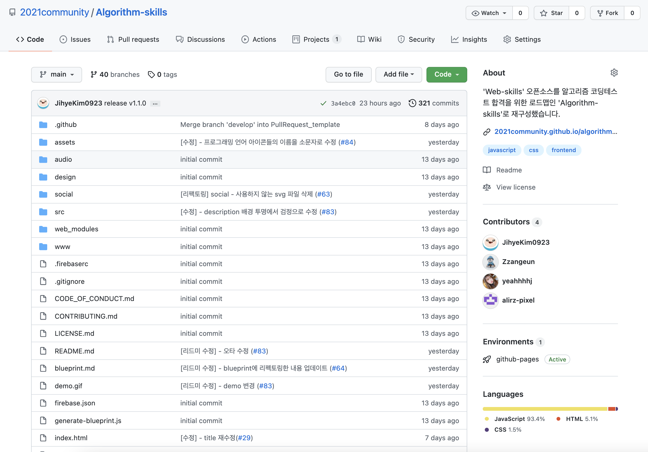Viewport: 648px width, 452px height.
Task: Open the main branch selector dropdown
Action: [x=56, y=74]
